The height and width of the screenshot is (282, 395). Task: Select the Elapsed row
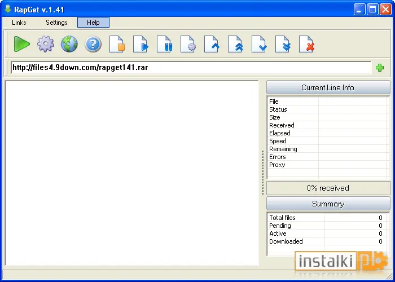[327, 133]
